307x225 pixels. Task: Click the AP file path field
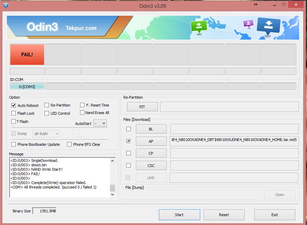[234, 141]
